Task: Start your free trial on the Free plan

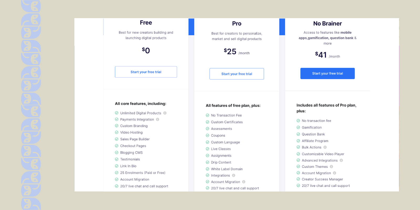Action: pyautogui.click(x=146, y=72)
